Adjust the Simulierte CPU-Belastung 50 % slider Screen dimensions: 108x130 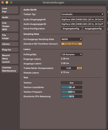pos(72,96)
